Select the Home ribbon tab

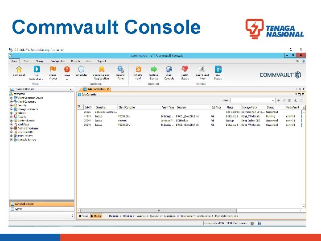tap(14, 61)
